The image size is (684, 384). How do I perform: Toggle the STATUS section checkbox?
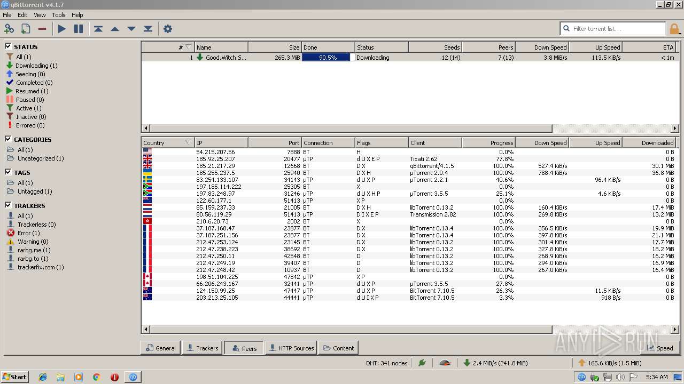coord(9,47)
